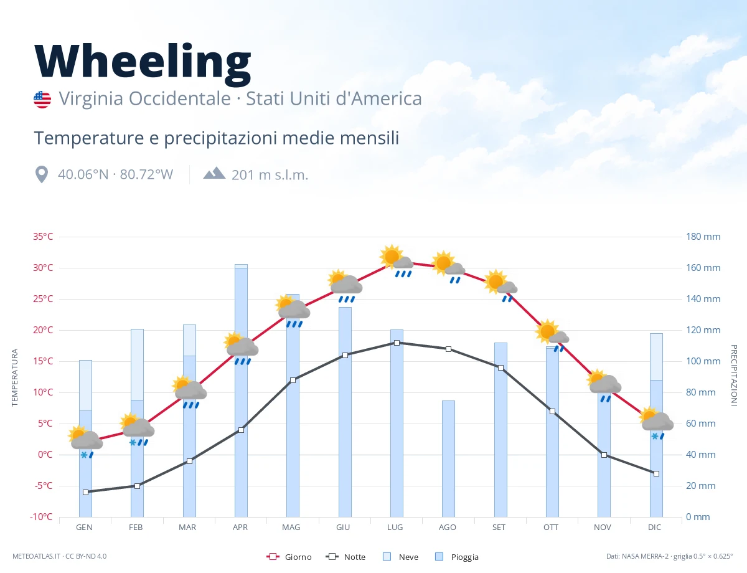
Task: Select the Pioggia legend color swatch
Action: 440,557
